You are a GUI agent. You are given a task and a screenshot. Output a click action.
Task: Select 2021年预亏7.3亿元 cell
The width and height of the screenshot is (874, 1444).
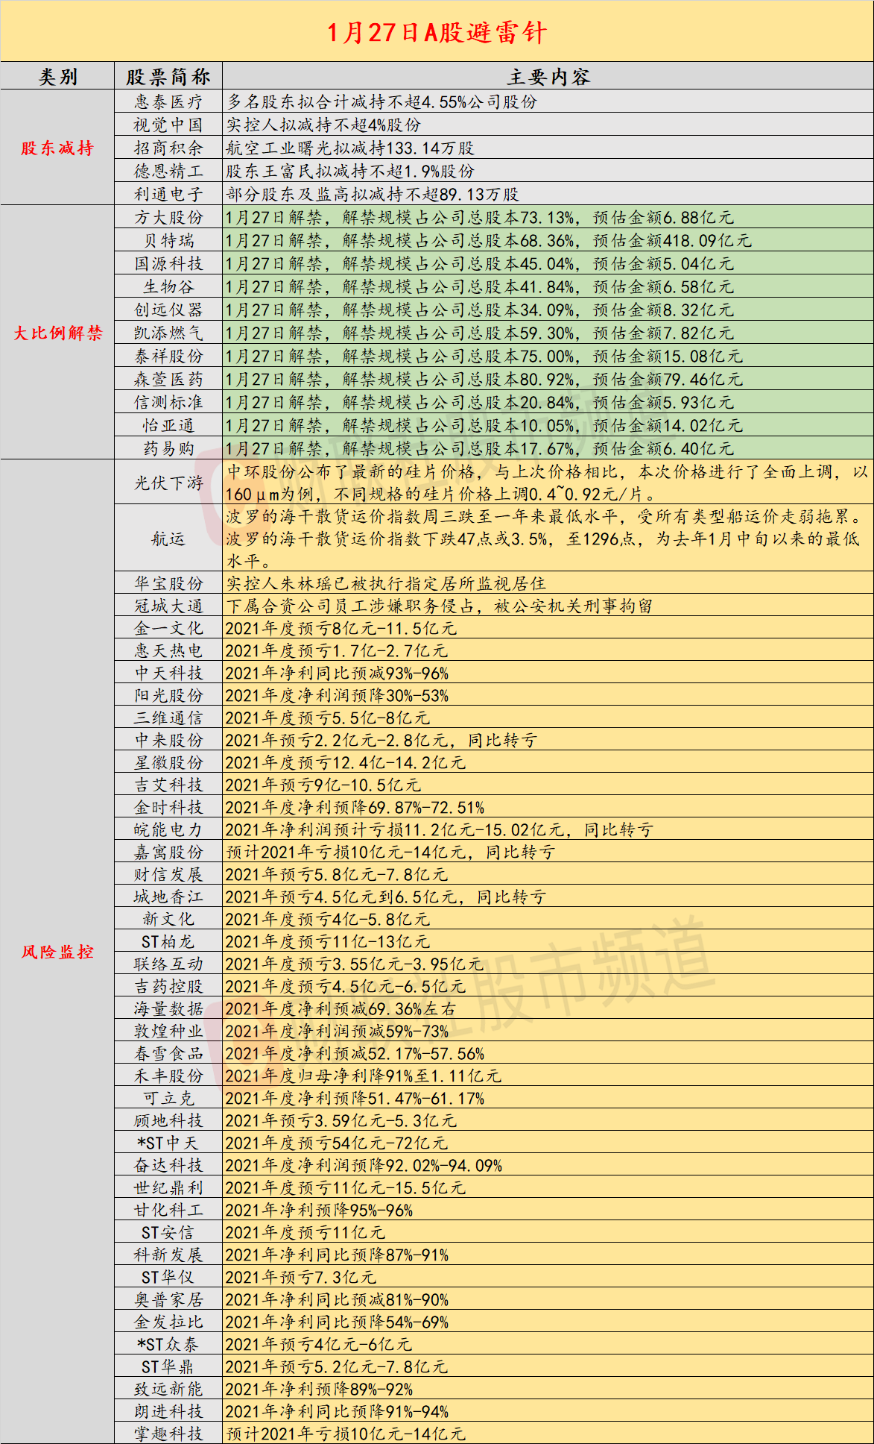[548, 1277]
